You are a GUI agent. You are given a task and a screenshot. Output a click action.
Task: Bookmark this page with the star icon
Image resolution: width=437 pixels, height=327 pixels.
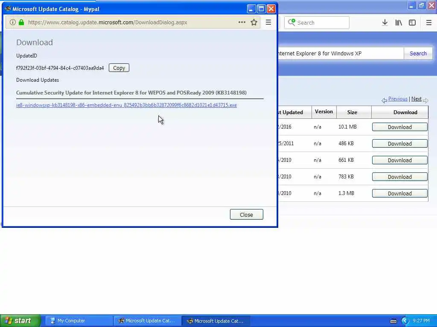coord(253,22)
